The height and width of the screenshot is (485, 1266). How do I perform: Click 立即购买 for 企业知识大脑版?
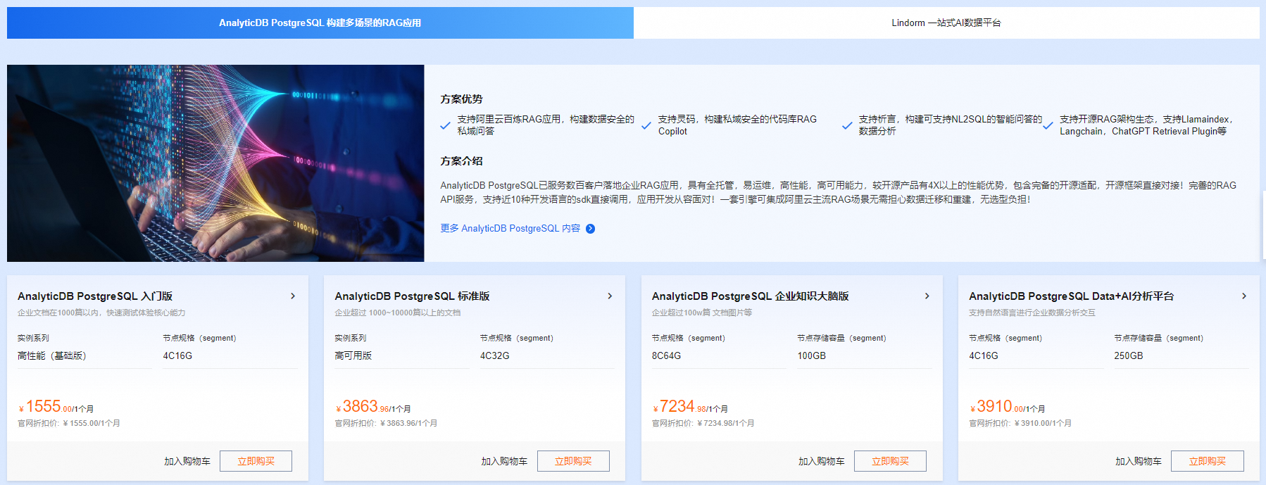pyautogui.click(x=890, y=461)
